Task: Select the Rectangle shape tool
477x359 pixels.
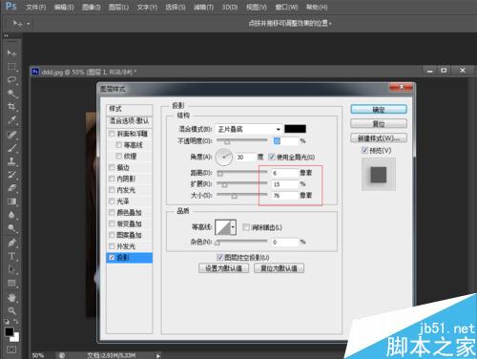Action: coord(11,283)
